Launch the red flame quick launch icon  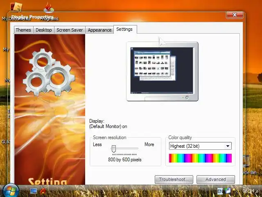[x=43, y=191]
